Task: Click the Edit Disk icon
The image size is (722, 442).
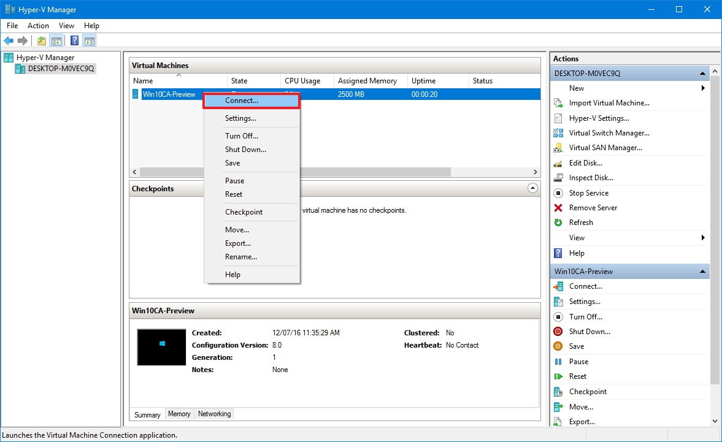Action: (558, 163)
